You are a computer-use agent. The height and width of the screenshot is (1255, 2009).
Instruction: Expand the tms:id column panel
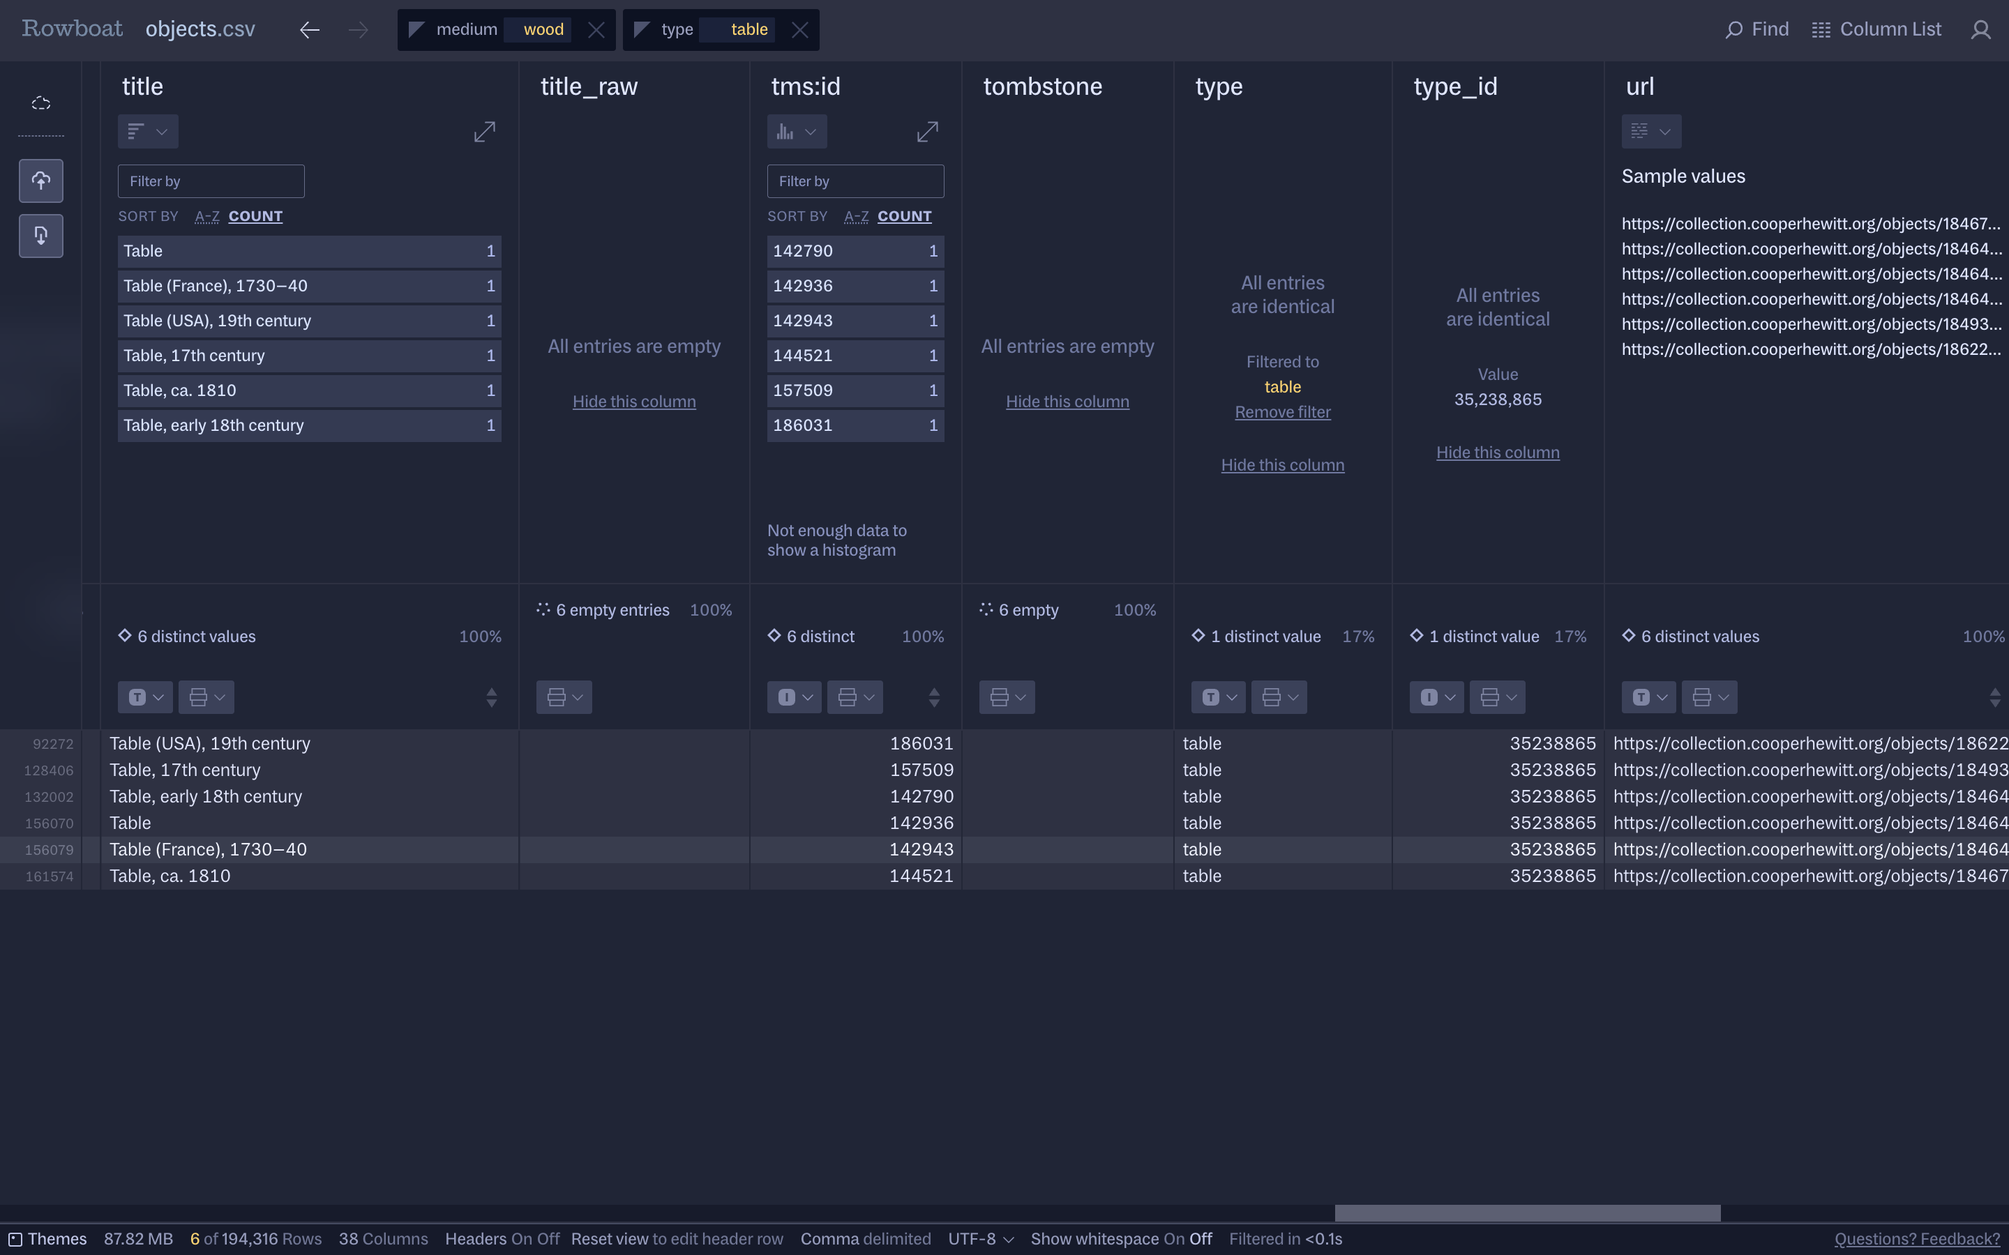[x=927, y=132]
